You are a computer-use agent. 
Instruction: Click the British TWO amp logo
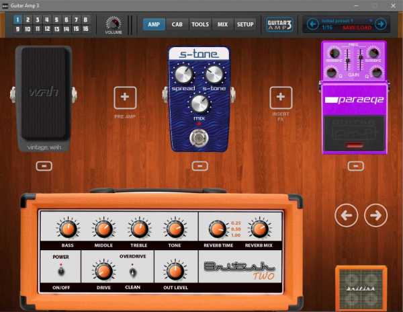(x=239, y=270)
